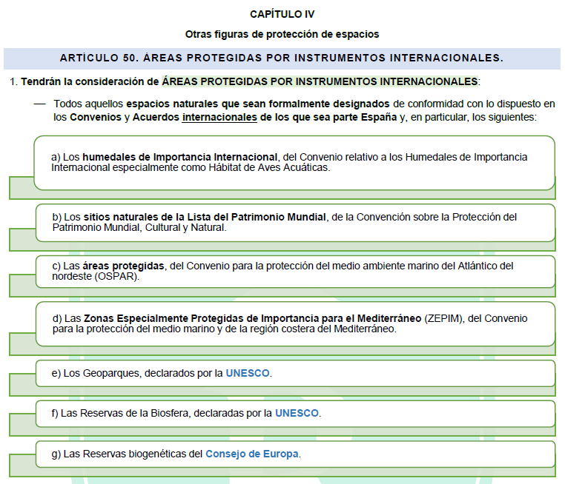Image resolution: width=565 pixels, height=484 pixels.
Task: Select box b) about sitios naturales
Action: (294, 222)
